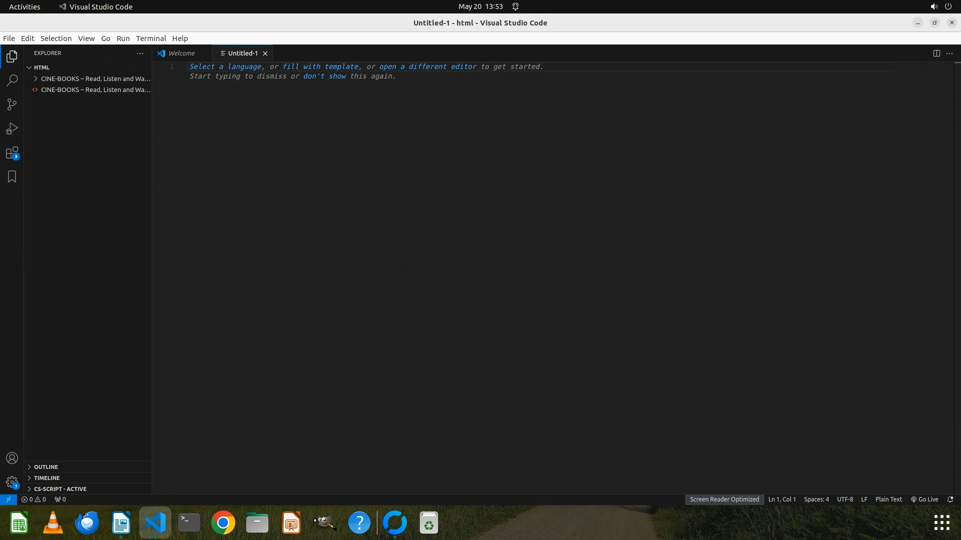The width and height of the screenshot is (961, 540).
Task: Click the 'Select a language' link
Action: 225,67
